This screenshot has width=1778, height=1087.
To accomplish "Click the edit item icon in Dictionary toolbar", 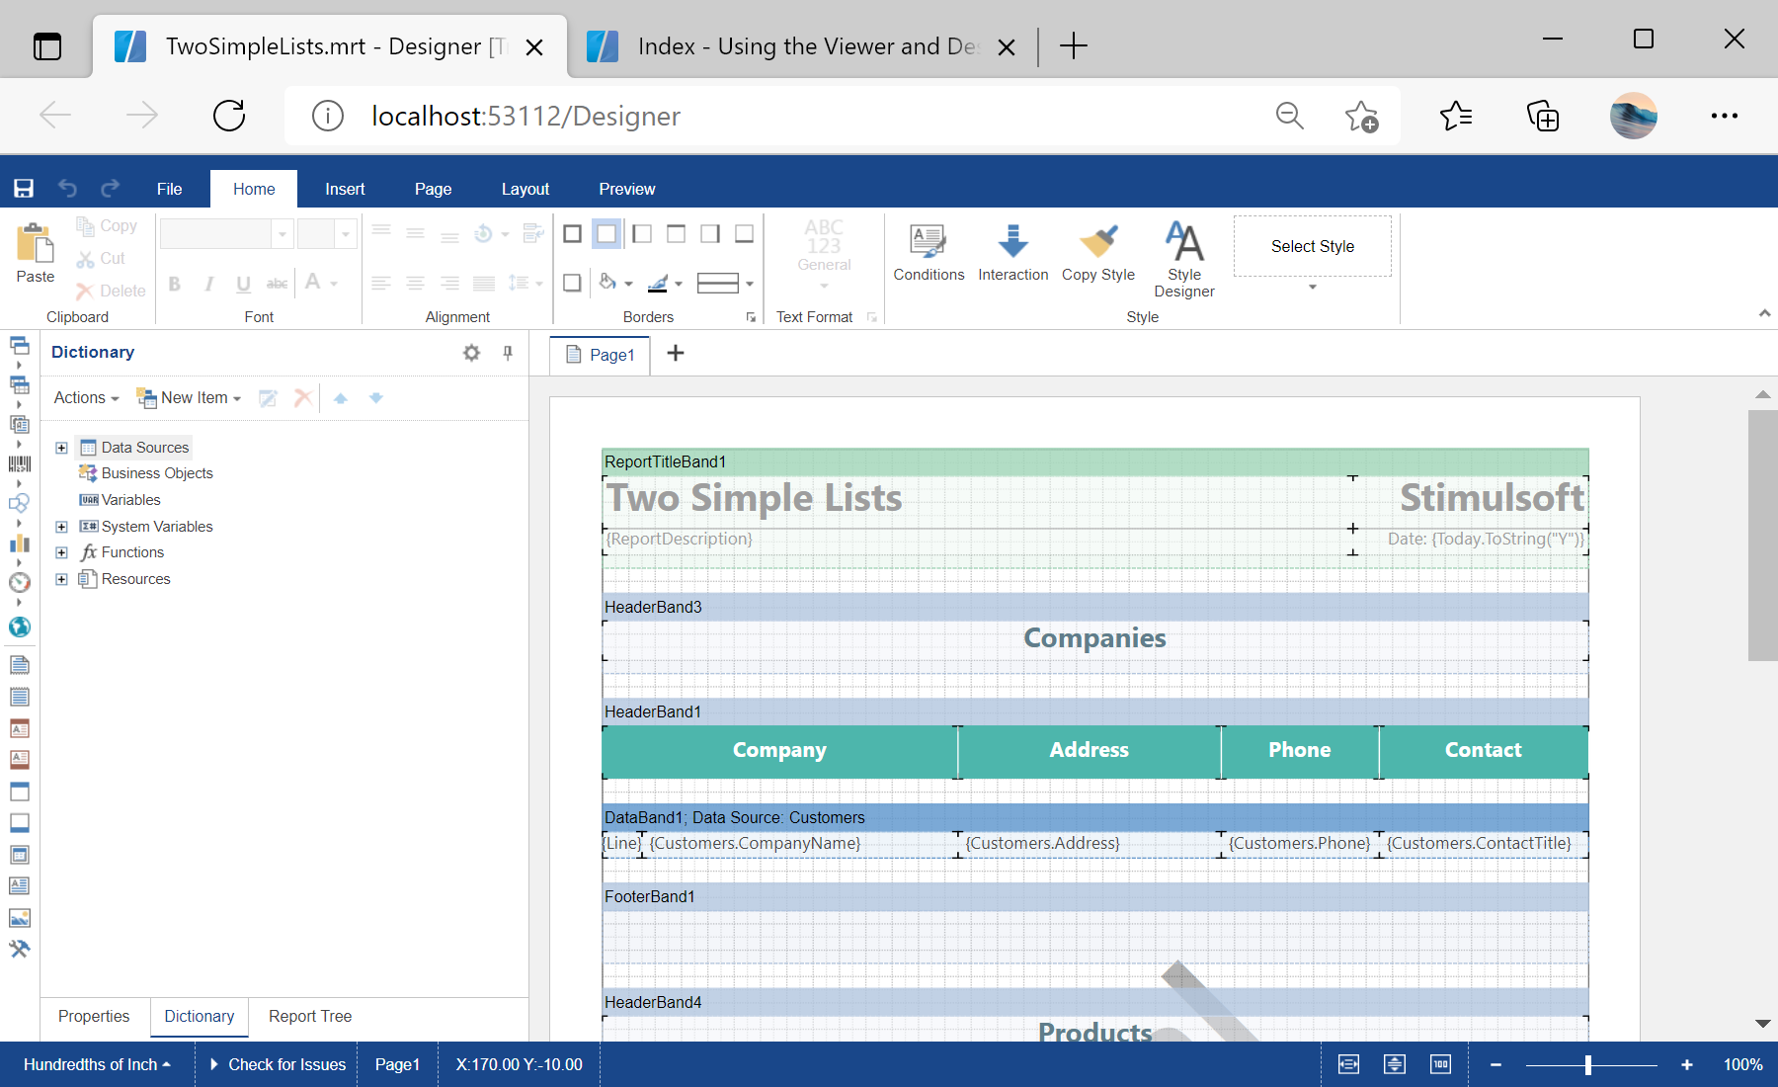I will coord(268,398).
